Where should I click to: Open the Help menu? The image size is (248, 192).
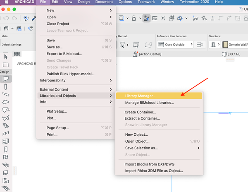tap(219, 2)
